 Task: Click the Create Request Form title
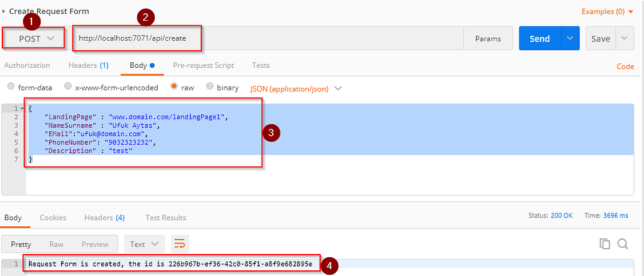coord(49,11)
